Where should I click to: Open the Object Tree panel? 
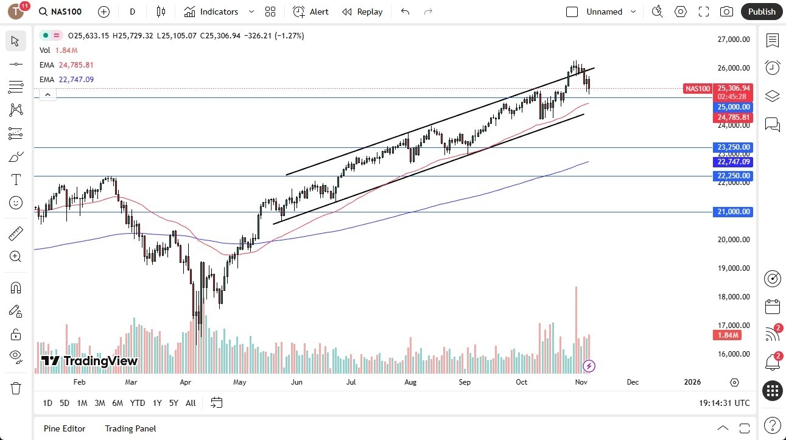[x=773, y=96]
